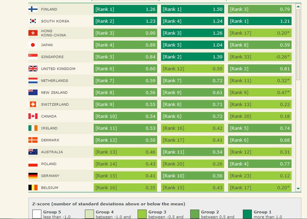Click the scrollbar down arrow
The height and width of the screenshot is (219, 307).
pos(298,189)
